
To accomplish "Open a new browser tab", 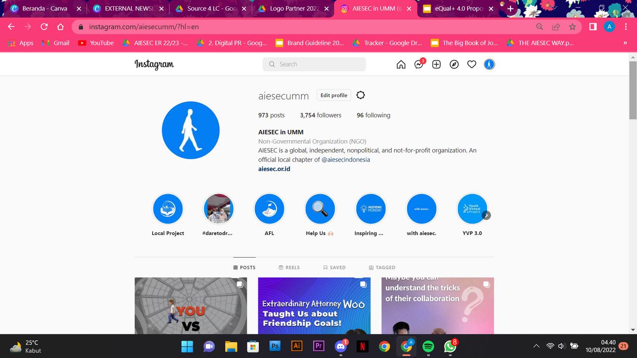I will [510, 9].
